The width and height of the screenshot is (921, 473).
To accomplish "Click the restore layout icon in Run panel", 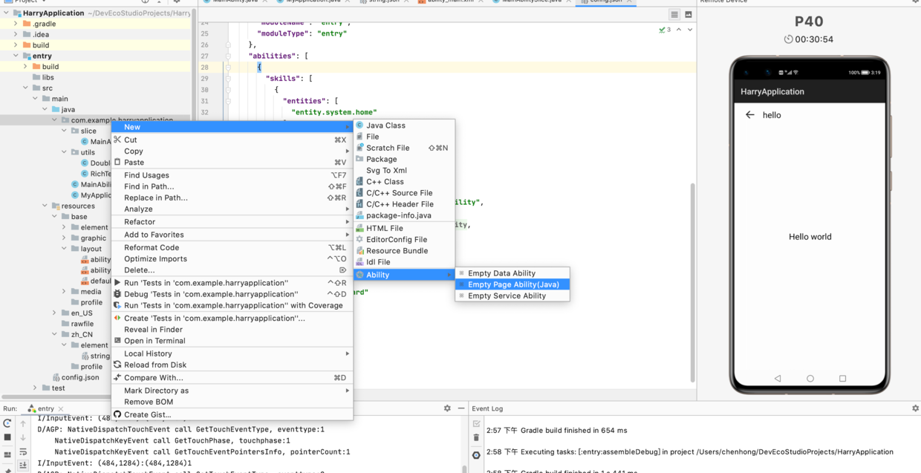I will [7, 454].
